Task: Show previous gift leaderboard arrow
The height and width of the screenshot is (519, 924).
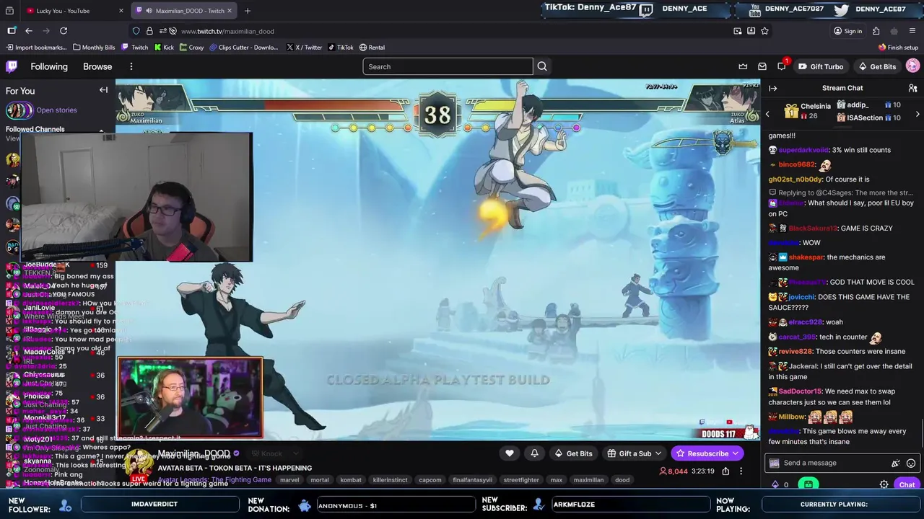Action: point(767,114)
